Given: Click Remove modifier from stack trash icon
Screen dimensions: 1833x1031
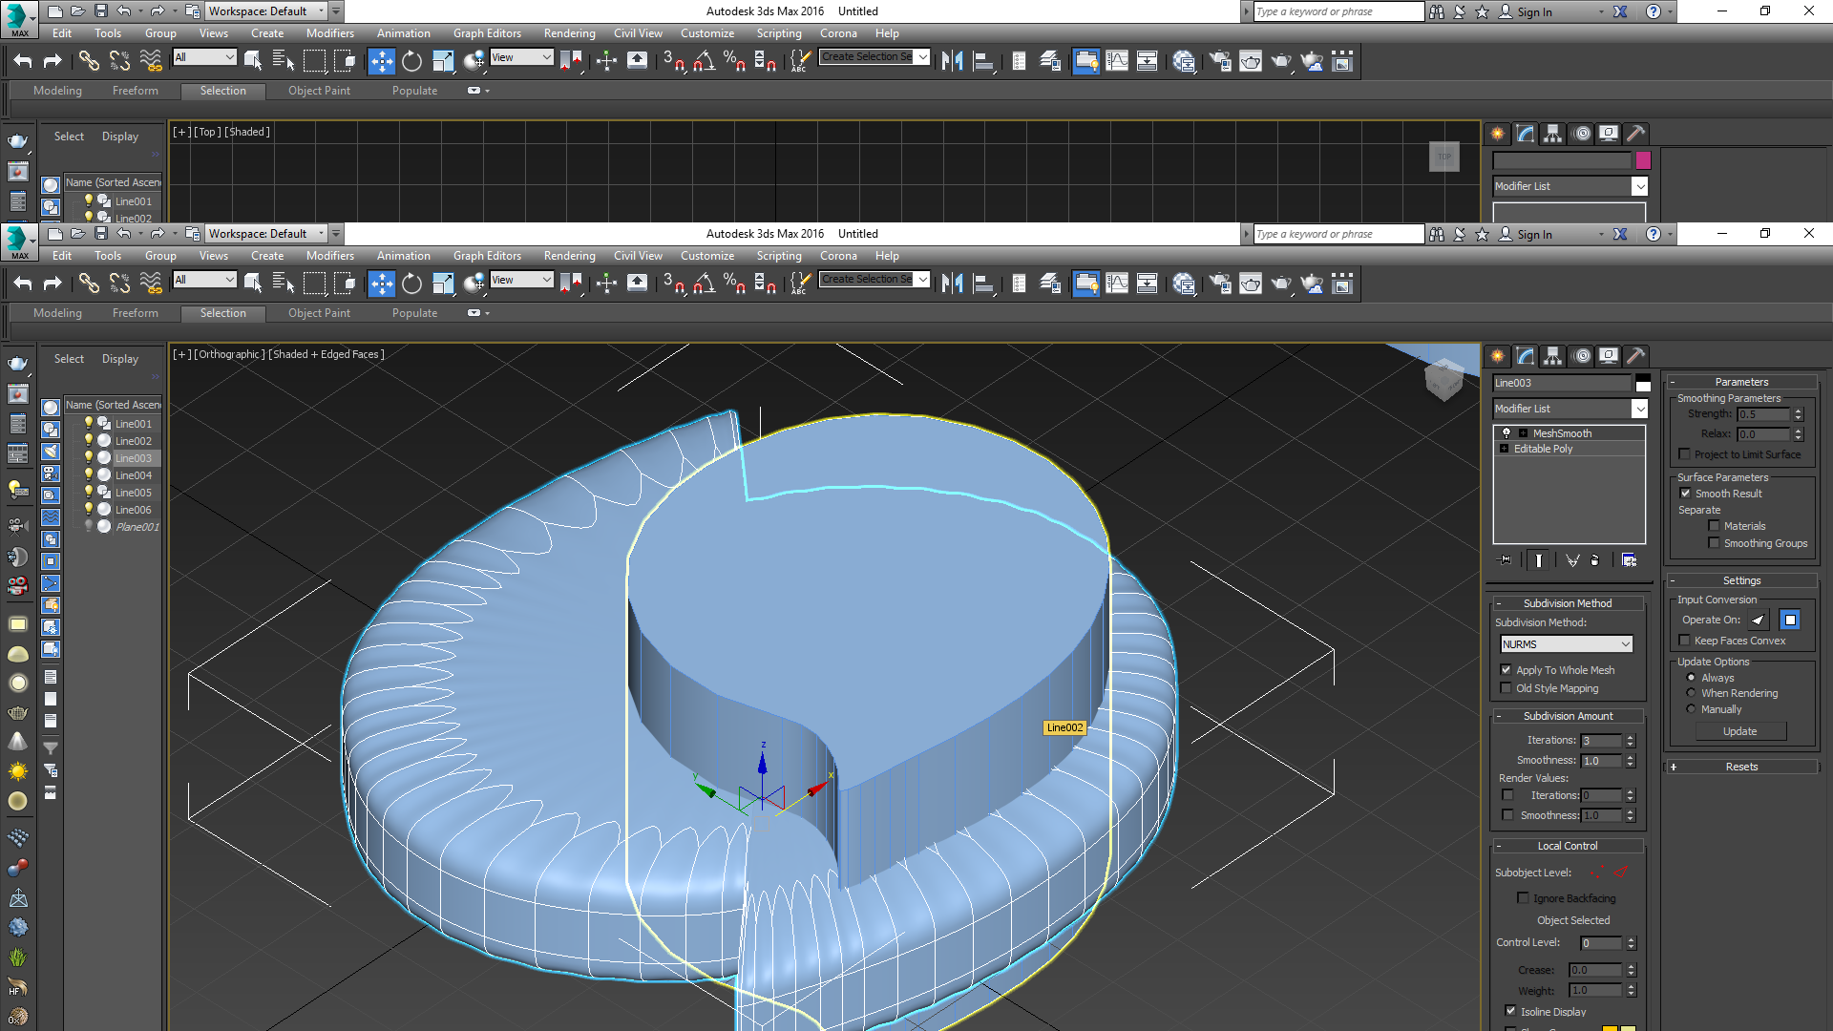Looking at the screenshot, I should [1594, 560].
